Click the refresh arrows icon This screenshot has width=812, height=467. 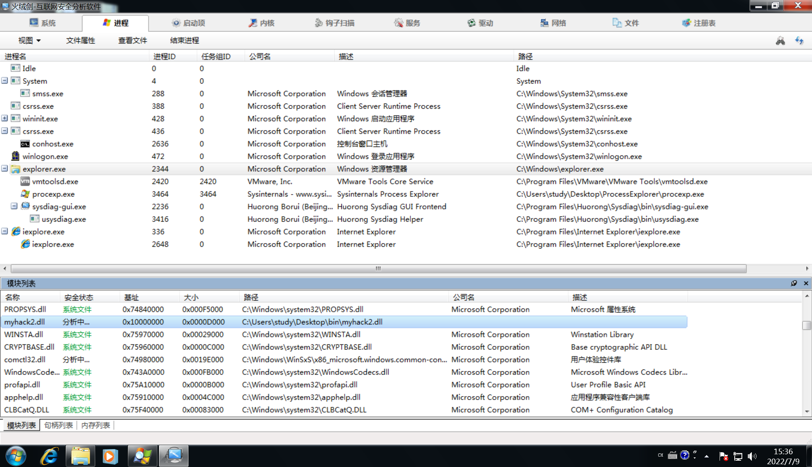[x=799, y=41]
